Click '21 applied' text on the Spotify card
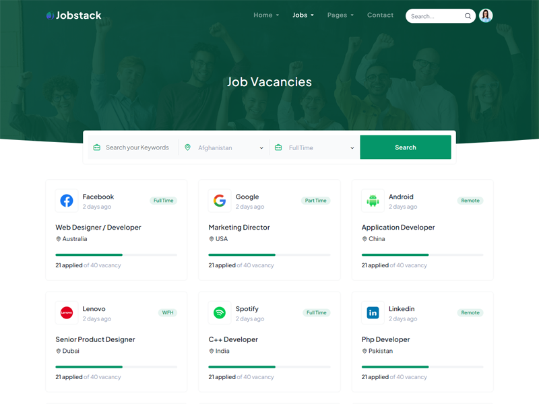The image size is (539, 404). click(222, 377)
